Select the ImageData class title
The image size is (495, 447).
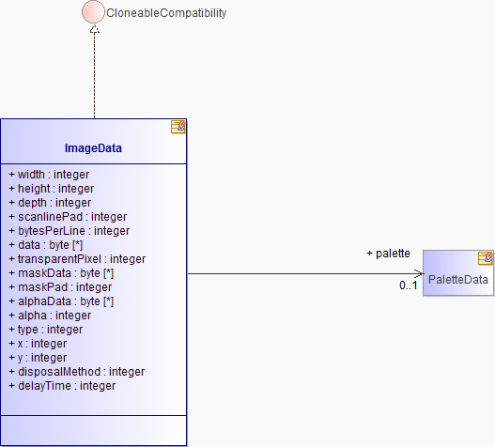tap(93, 148)
